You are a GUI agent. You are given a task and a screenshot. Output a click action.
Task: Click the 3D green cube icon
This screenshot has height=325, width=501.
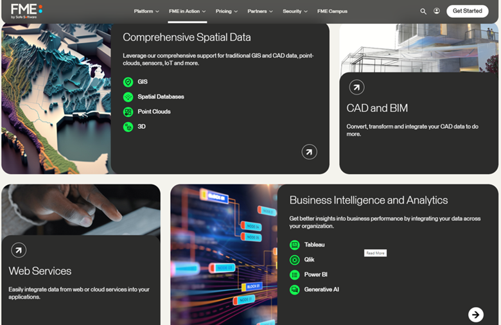(128, 127)
